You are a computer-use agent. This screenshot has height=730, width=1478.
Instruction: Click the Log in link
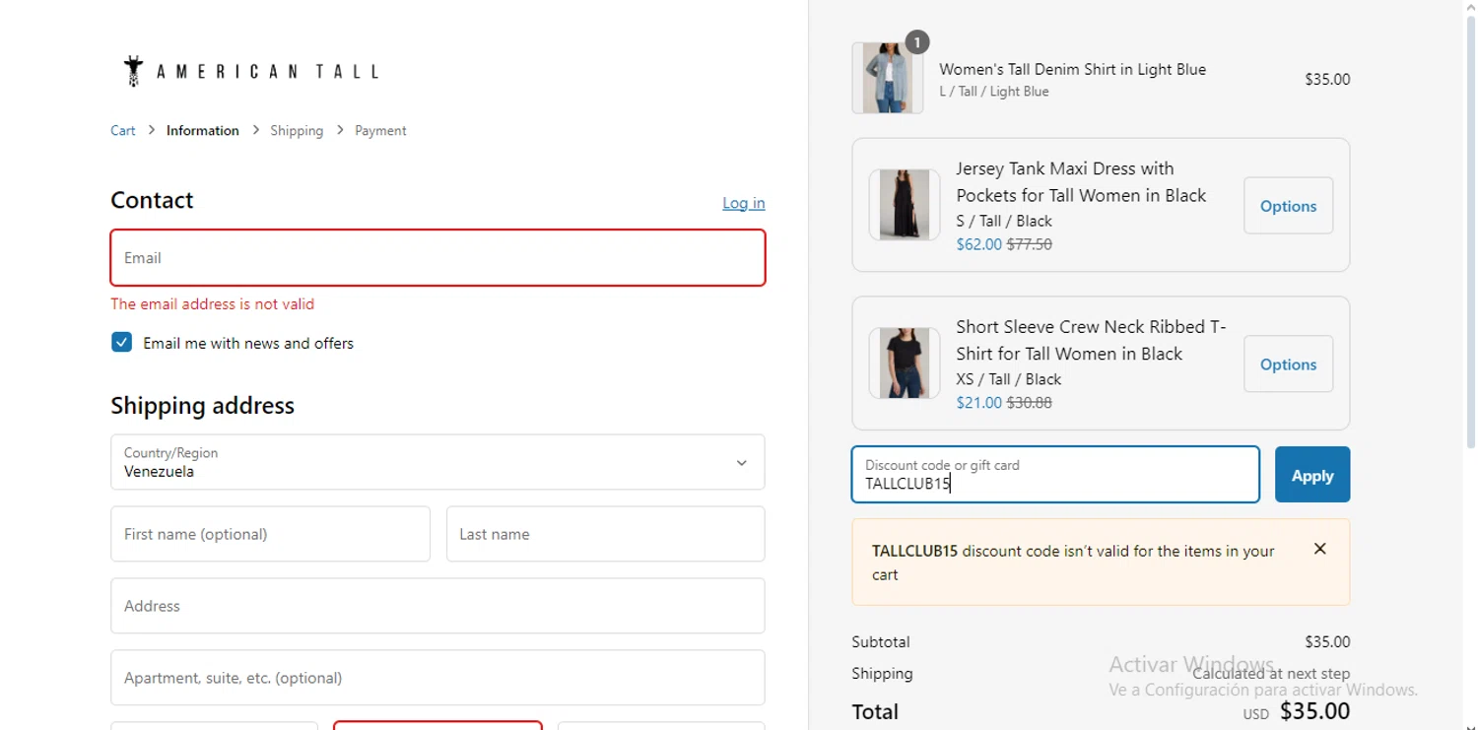point(744,203)
